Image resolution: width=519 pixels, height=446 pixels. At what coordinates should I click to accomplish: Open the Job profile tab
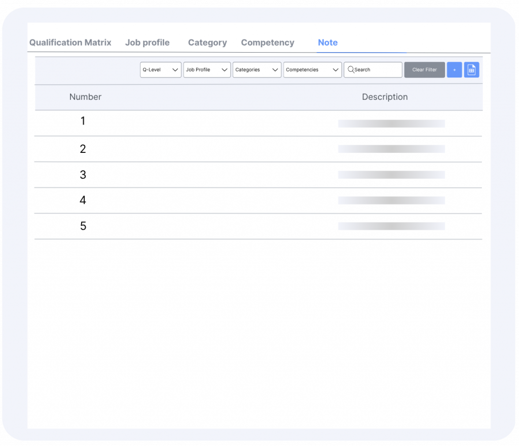[147, 43]
